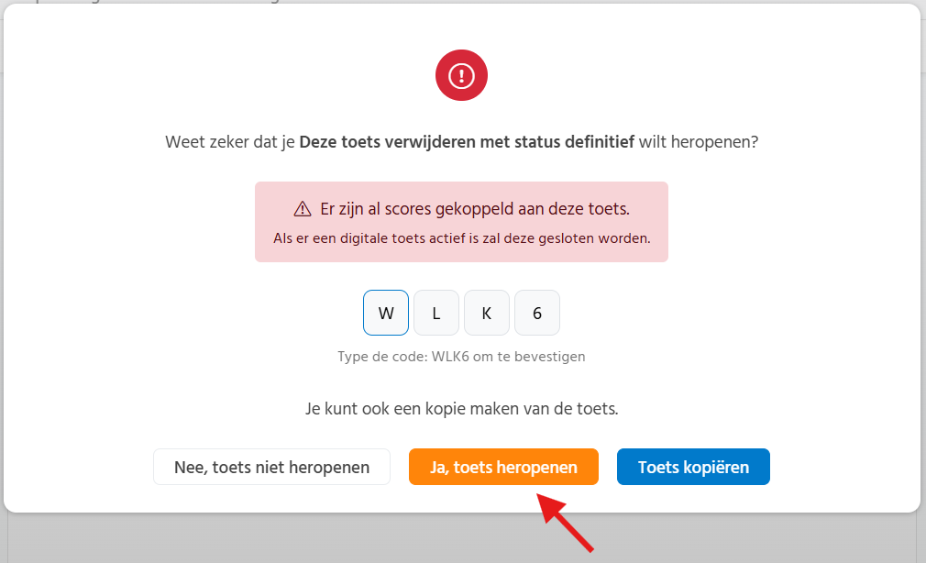
Task: Click the "Als er een digitale toets actief" notice
Action: coord(461,238)
